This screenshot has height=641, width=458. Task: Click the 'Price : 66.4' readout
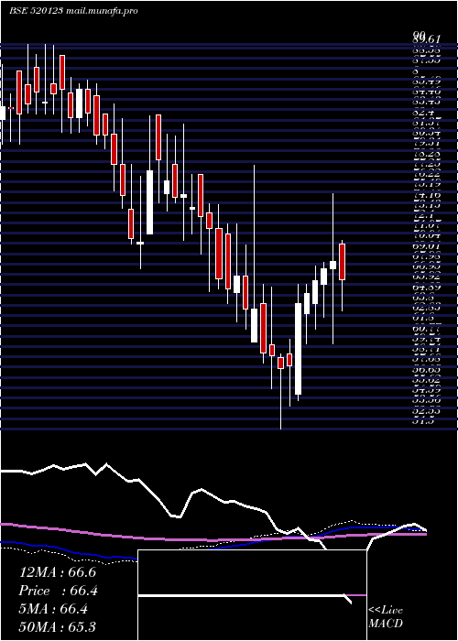point(59,591)
